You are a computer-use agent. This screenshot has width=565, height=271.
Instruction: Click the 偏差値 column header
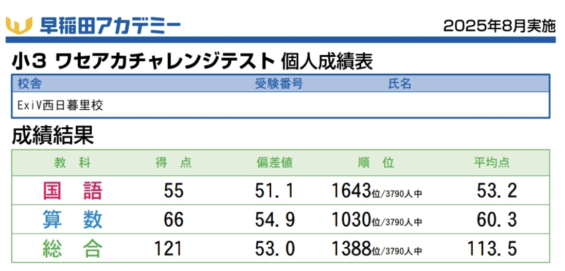[x=275, y=163]
